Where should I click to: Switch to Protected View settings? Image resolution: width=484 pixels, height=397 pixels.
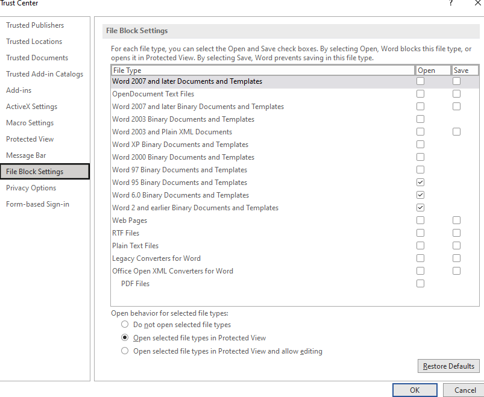(30, 139)
